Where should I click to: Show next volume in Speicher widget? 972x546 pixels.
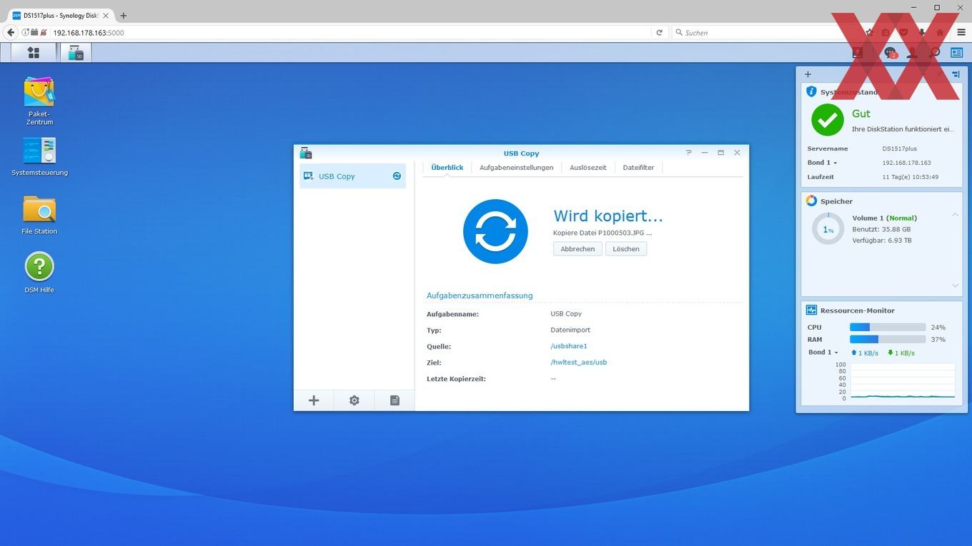(956, 285)
